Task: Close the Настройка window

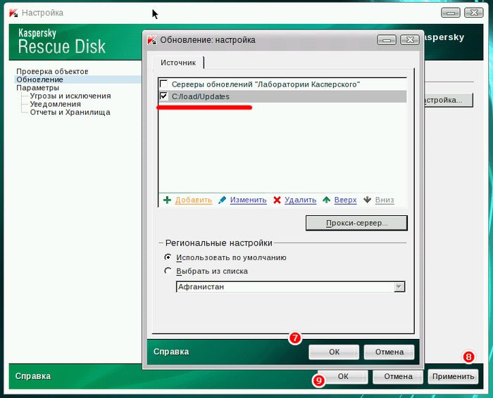Action: pos(474,13)
